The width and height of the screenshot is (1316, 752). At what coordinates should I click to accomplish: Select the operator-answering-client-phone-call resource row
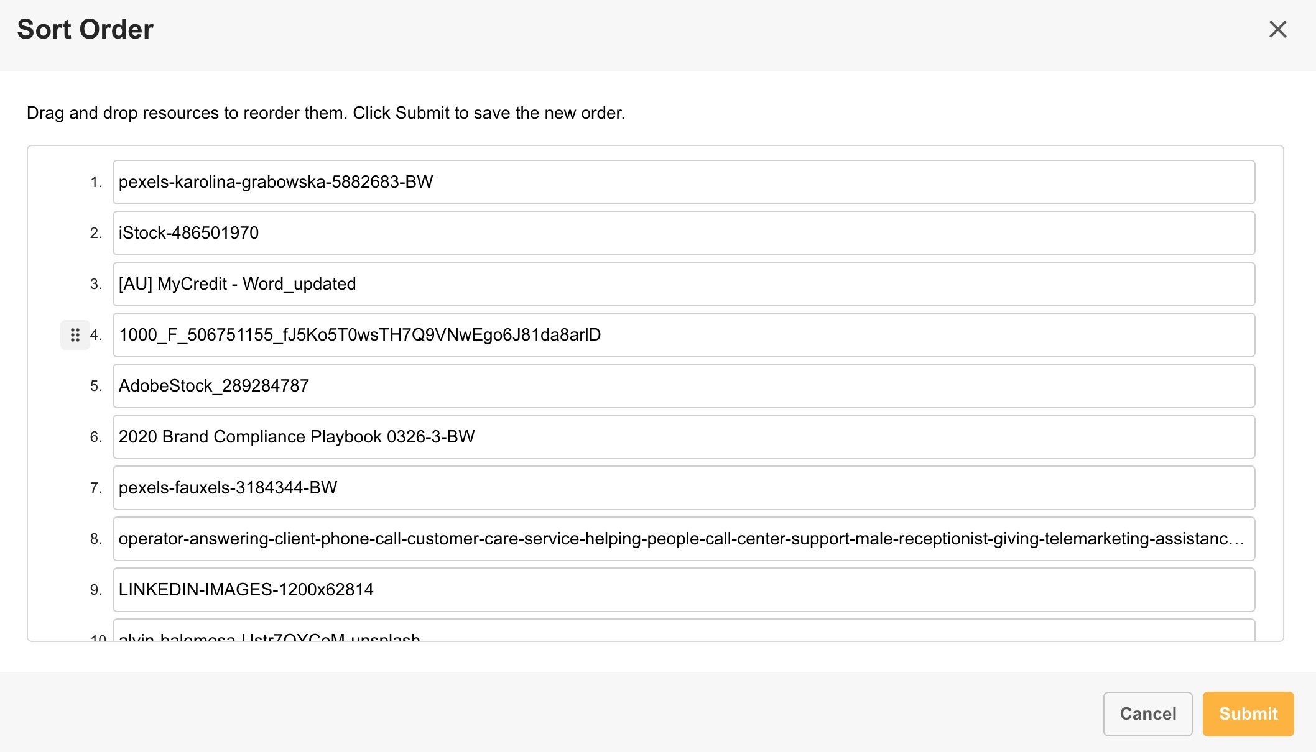683,539
